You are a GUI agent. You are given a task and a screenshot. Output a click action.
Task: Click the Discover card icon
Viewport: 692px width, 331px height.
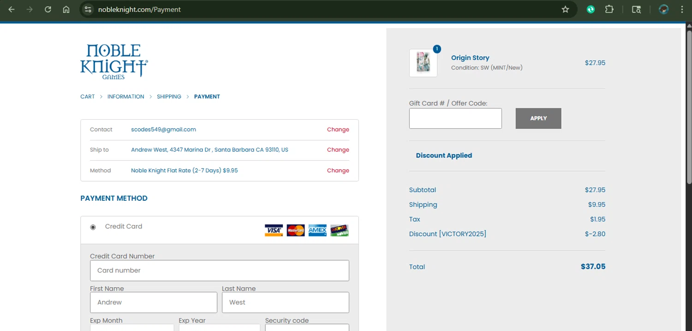(340, 230)
